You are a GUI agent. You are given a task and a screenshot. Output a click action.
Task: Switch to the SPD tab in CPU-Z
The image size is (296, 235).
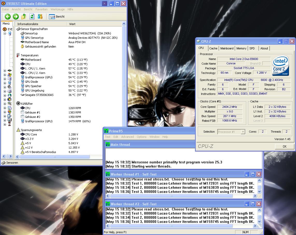[x=252, y=48]
